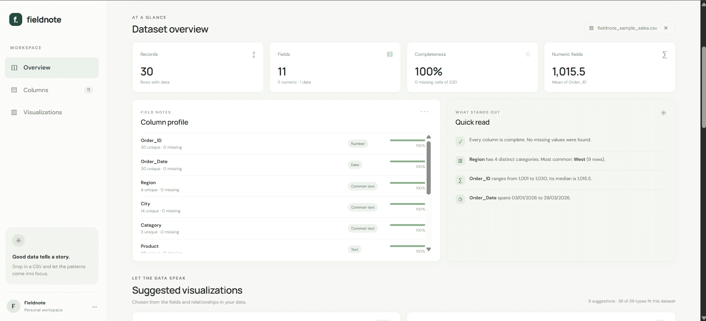Select the Region column row
The height and width of the screenshot is (321, 706).
click(x=283, y=186)
